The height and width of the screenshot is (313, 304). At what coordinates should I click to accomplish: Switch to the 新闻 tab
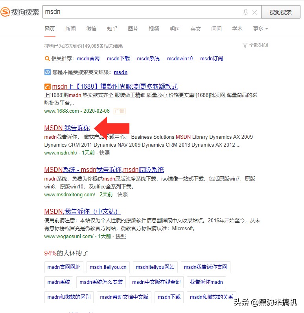coord(70,29)
